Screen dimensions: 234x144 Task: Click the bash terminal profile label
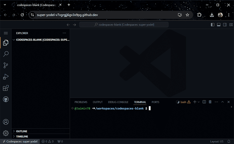[x=183, y=102]
